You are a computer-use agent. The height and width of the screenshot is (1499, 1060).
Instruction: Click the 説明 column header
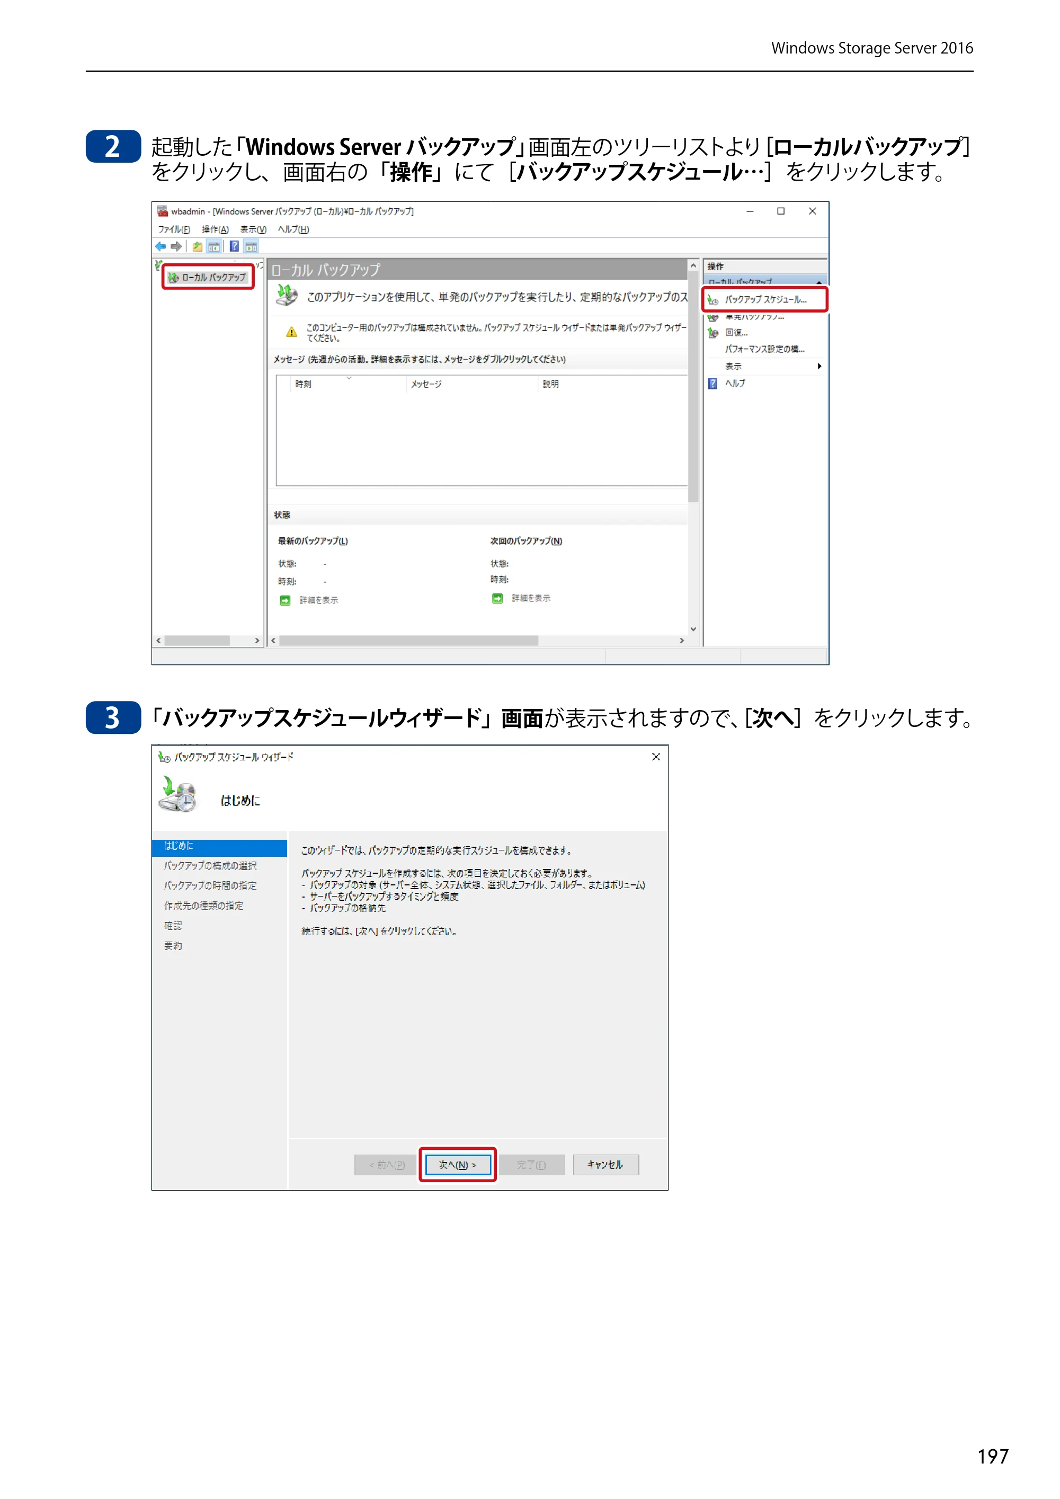click(613, 384)
